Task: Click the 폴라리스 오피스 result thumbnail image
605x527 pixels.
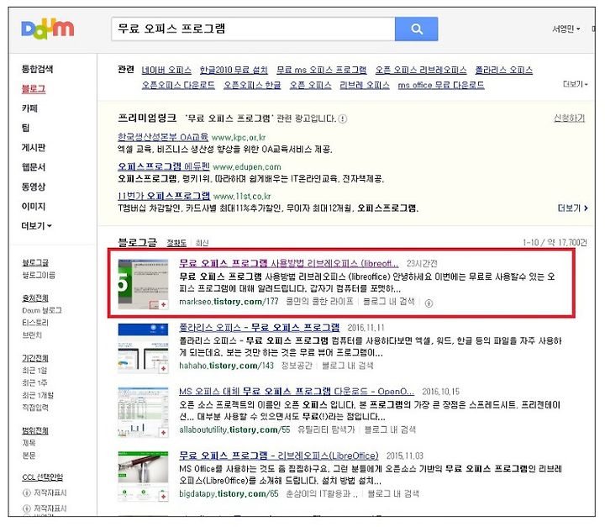Action: click(143, 349)
